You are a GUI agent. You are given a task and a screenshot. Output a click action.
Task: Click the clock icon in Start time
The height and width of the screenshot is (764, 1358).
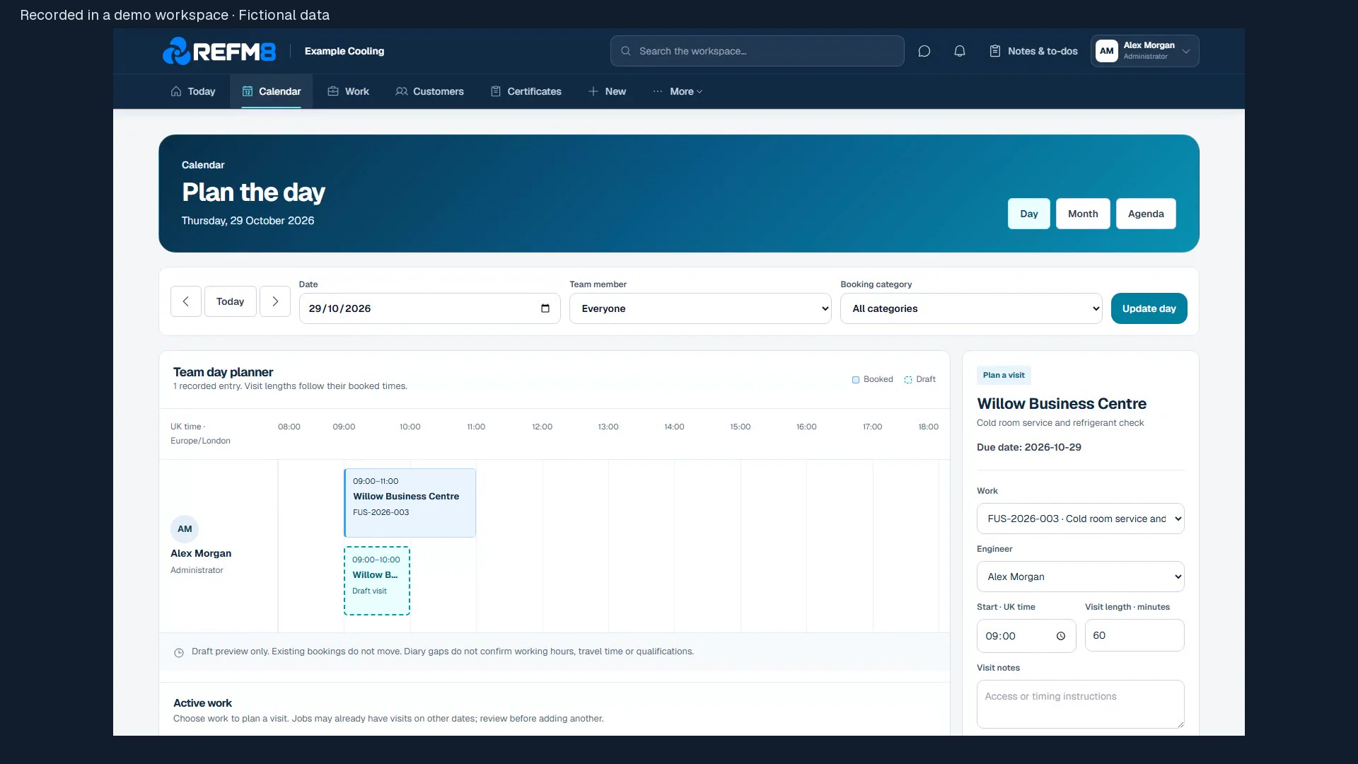point(1061,636)
